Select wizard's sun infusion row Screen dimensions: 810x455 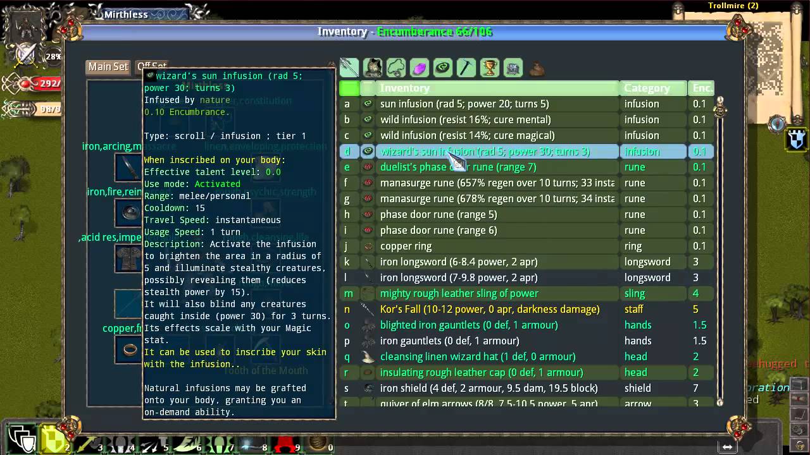[x=526, y=151]
